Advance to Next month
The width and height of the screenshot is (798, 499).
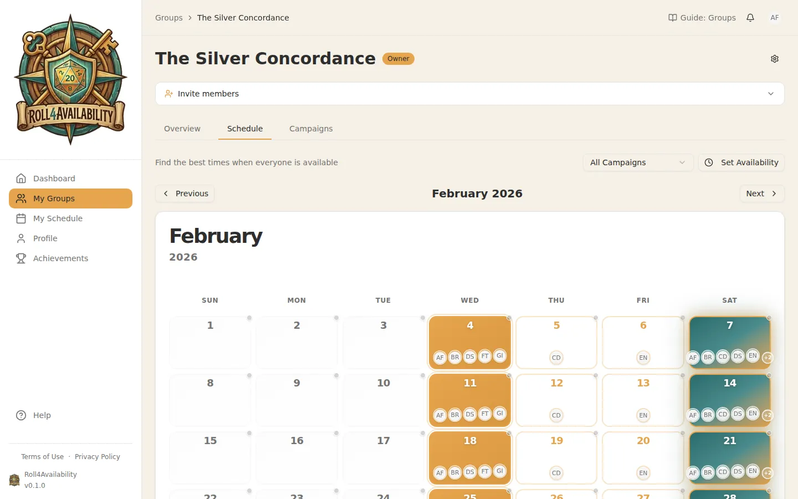point(761,194)
